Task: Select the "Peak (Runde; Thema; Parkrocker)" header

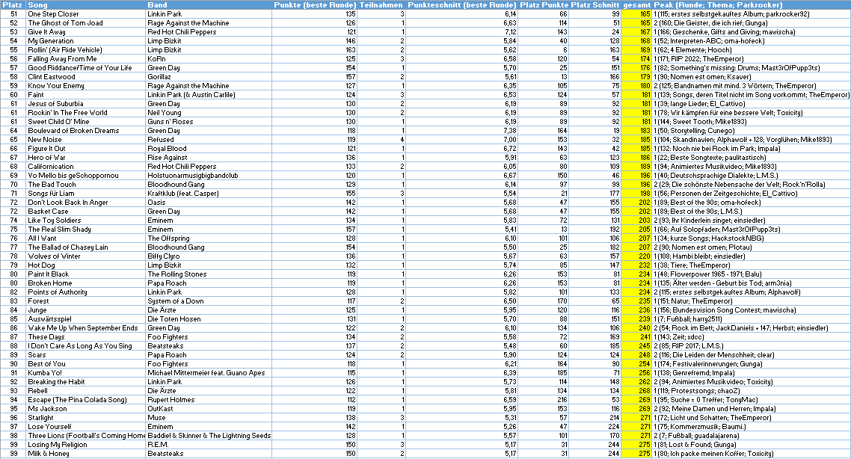Action: (752, 5)
